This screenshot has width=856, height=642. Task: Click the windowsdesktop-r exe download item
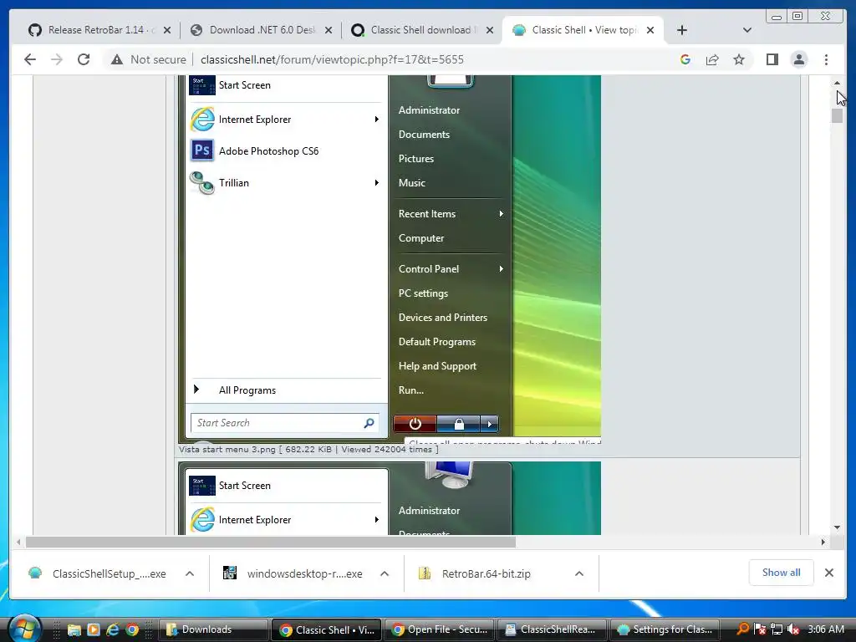coord(293,573)
